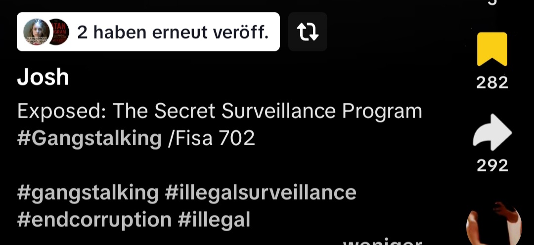Open the spinning sound disc thumbnail
This screenshot has height=245, width=534.
[494, 224]
